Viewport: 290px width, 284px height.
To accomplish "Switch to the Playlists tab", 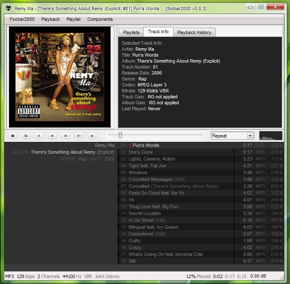I will (131, 32).
